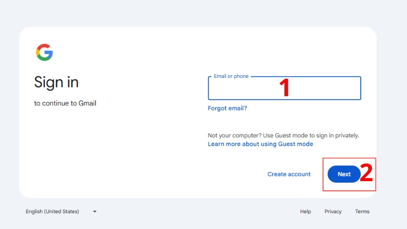The width and height of the screenshot is (407, 229).
Task: Open the English (United States) language selector
Action: (x=52, y=212)
